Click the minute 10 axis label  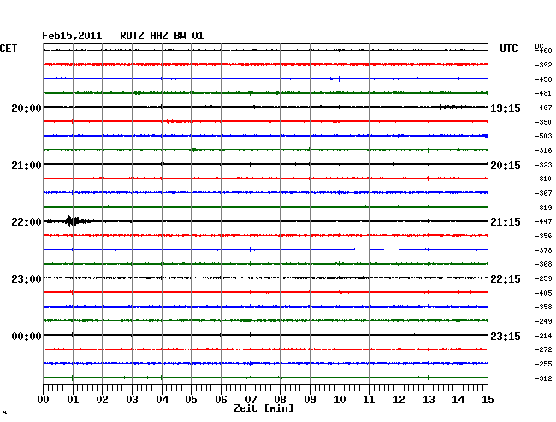tap(340, 400)
